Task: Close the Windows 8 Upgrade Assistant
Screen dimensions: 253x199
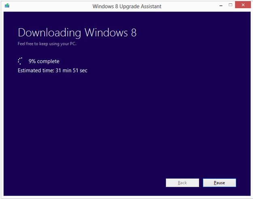Action: pos(242,6)
